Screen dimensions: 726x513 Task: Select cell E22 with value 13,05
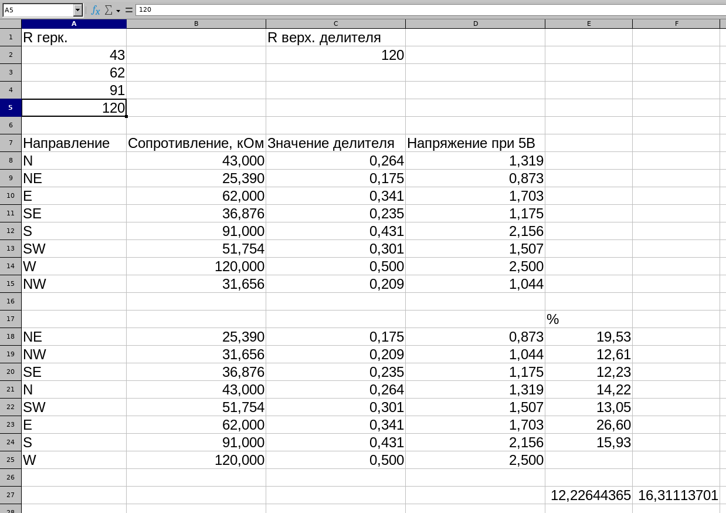click(589, 407)
